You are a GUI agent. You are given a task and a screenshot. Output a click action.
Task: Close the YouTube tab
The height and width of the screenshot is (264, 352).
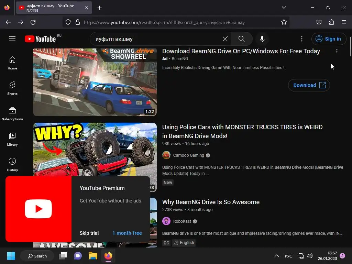pyautogui.click(x=87, y=8)
